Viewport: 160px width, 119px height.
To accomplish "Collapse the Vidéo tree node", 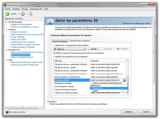I will click(6, 60).
